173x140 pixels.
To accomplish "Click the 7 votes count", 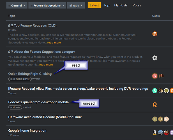I will [x=12, y=93].
